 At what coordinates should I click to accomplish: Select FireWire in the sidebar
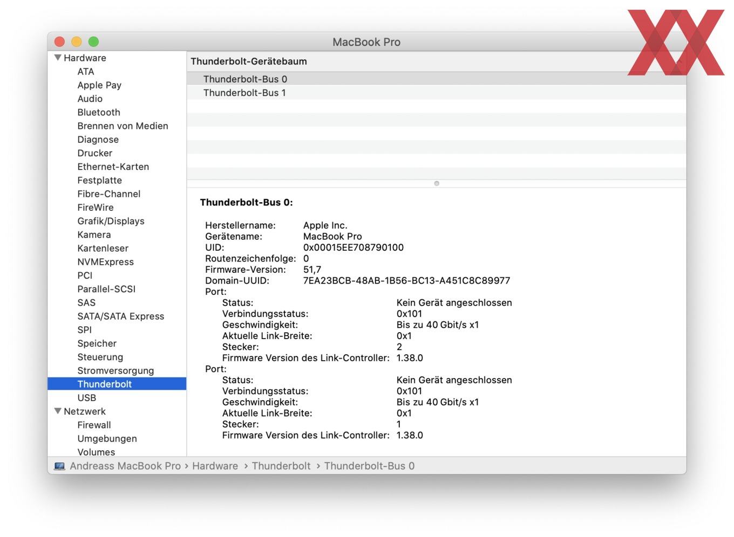click(96, 208)
